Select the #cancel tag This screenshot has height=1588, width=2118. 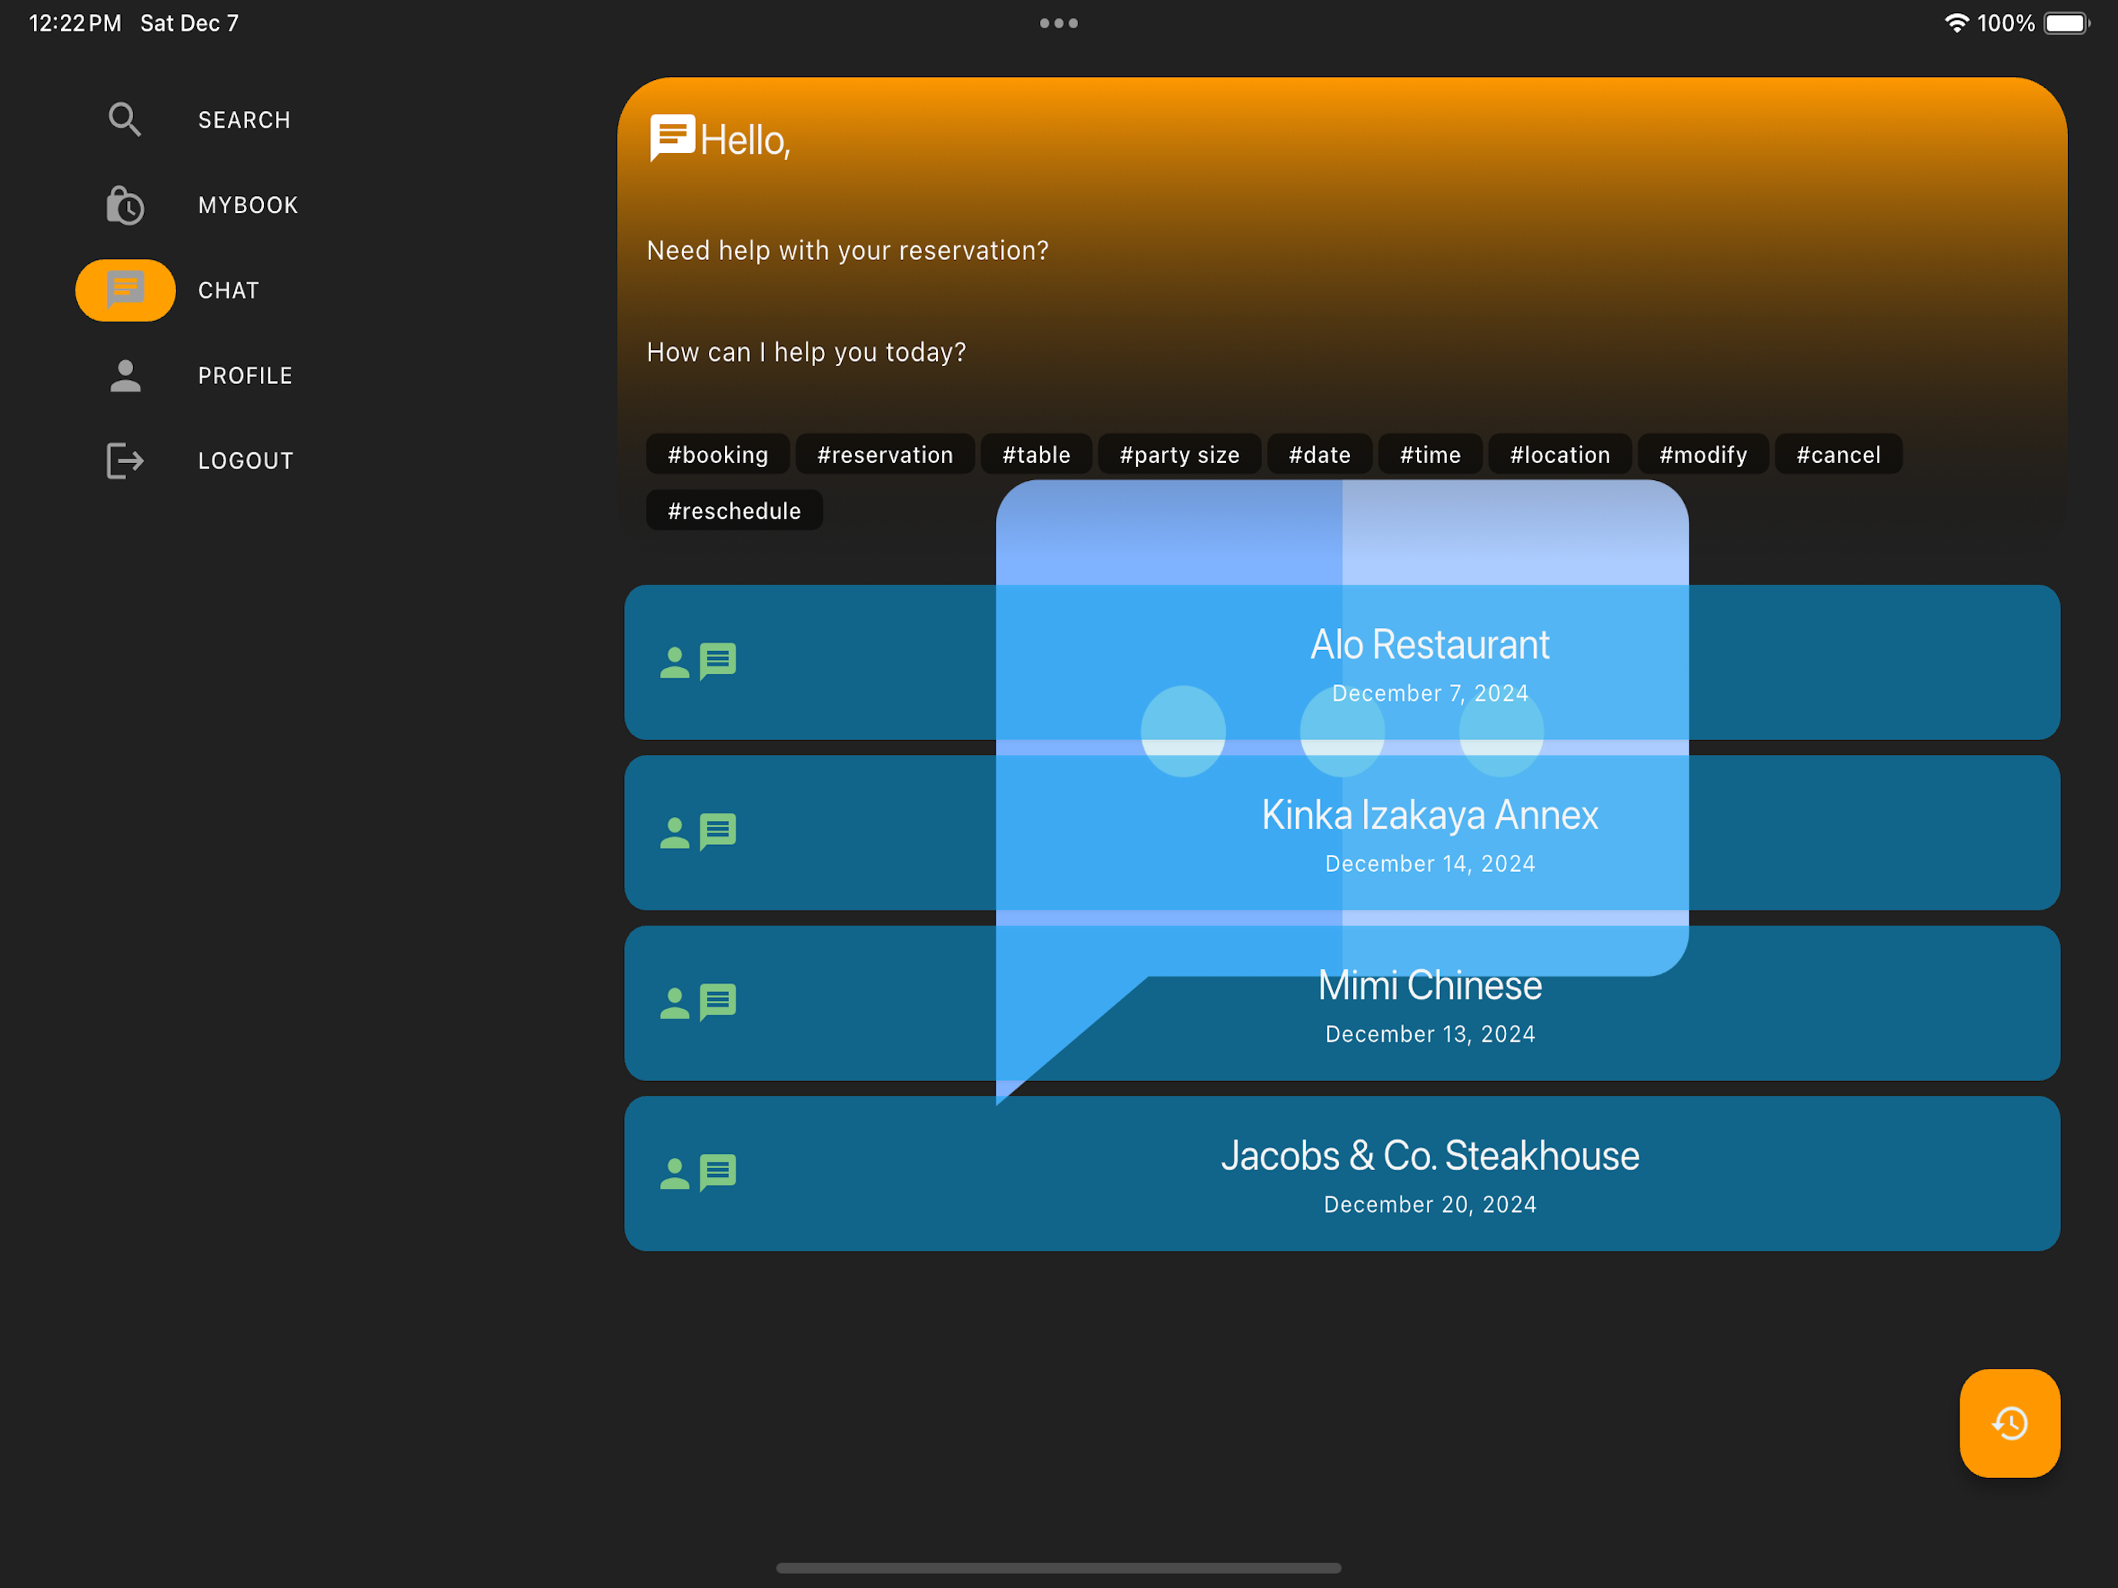click(1839, 455)
